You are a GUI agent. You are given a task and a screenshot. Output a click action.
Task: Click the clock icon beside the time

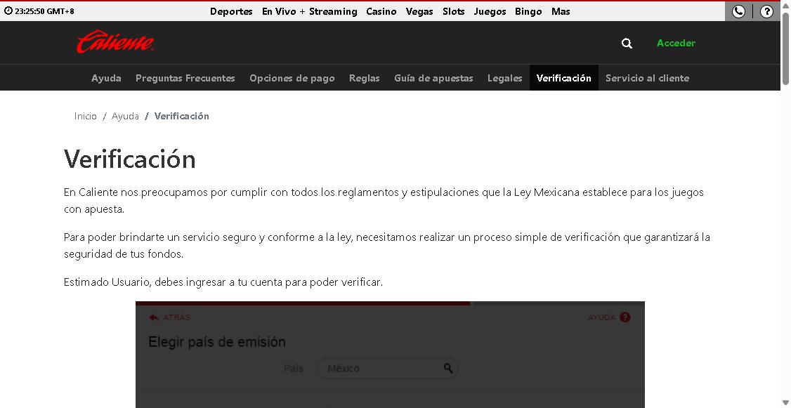[8, 11]
